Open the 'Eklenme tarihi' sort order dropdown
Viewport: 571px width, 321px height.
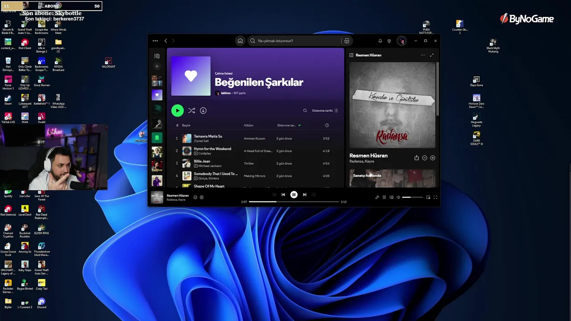[x=325, y=111]
